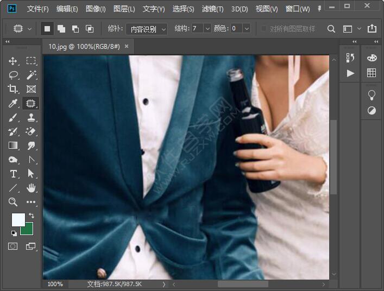384x291 pixels.
Task: Choose Add to Selection mode
Action: click(61, 29)
